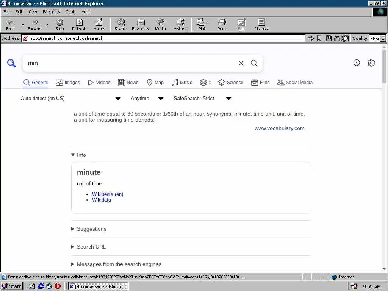Image resolution: width=388 pixels, height=291 pixels.
Task: Click the Go arrow beside address bar
Action: (311, 38)
